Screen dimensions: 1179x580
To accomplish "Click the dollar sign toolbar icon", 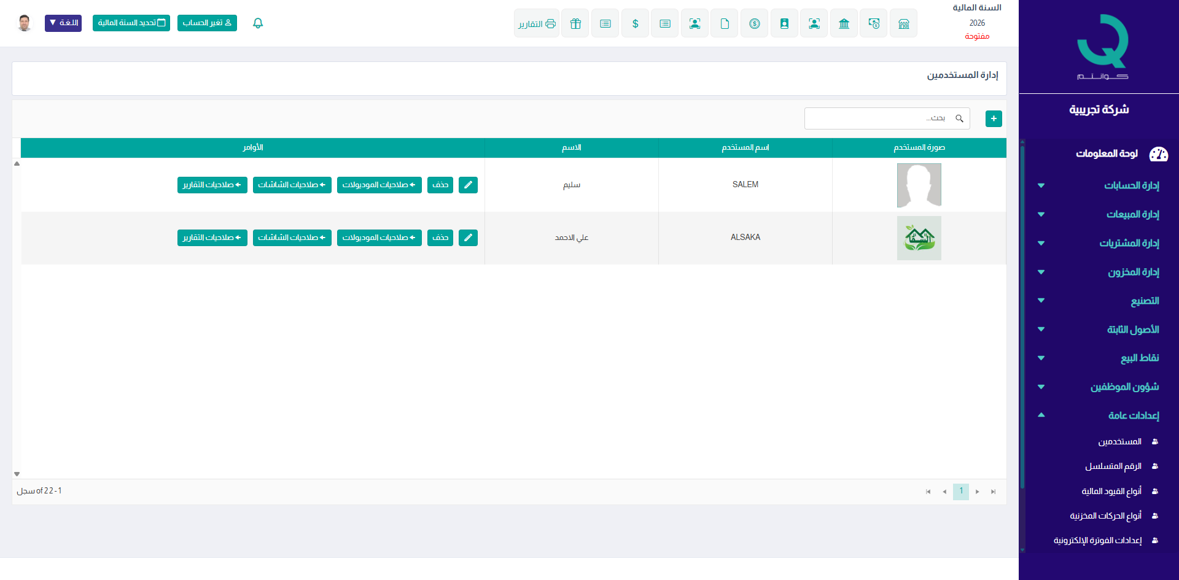I will (x=635, y=23).
